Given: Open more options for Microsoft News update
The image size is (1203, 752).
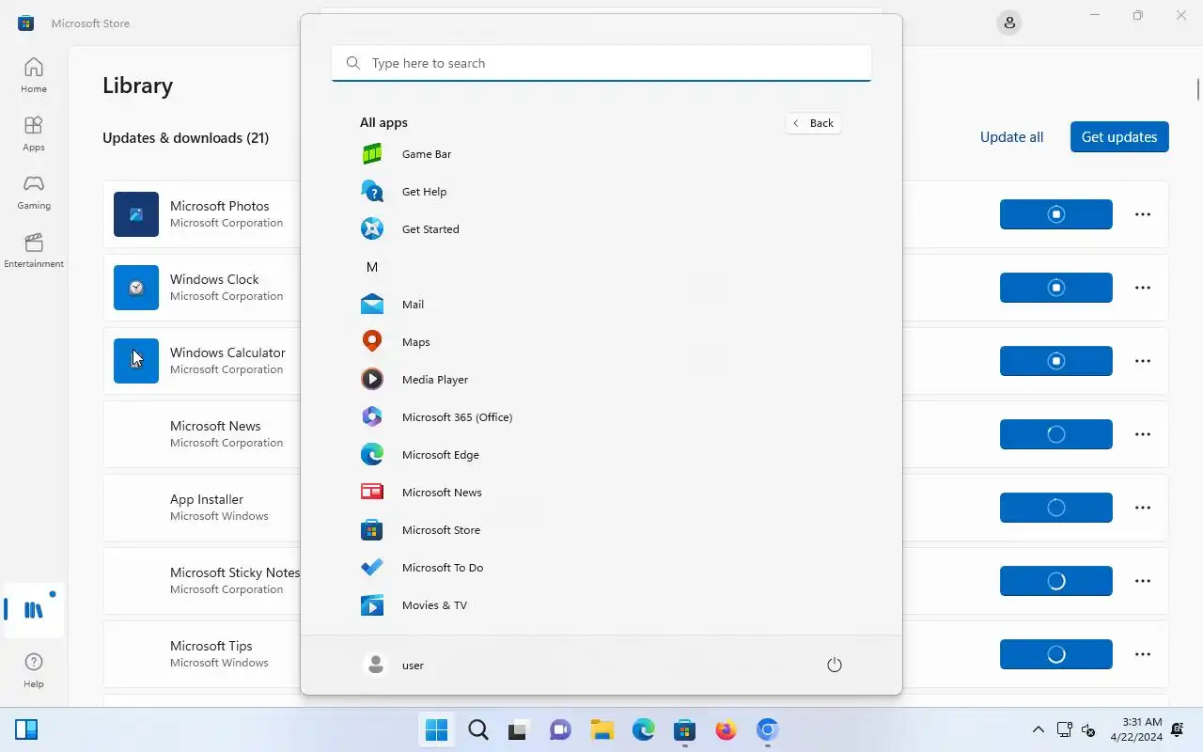Looking at the screenshot, I should tap(1143, 434).
